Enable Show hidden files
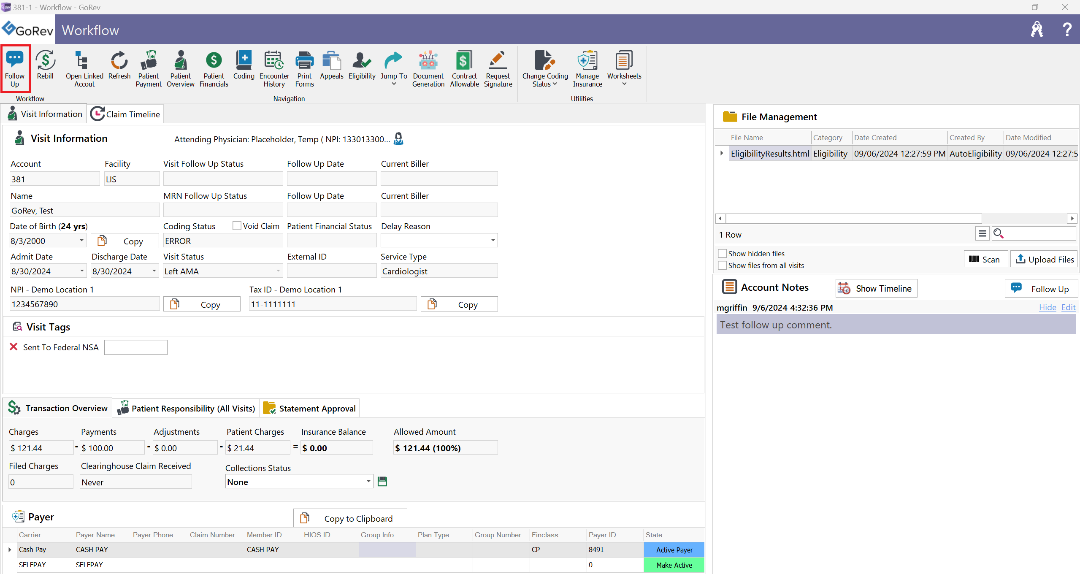The width and height of the screenshot is (1080, 574). (722, 253)
